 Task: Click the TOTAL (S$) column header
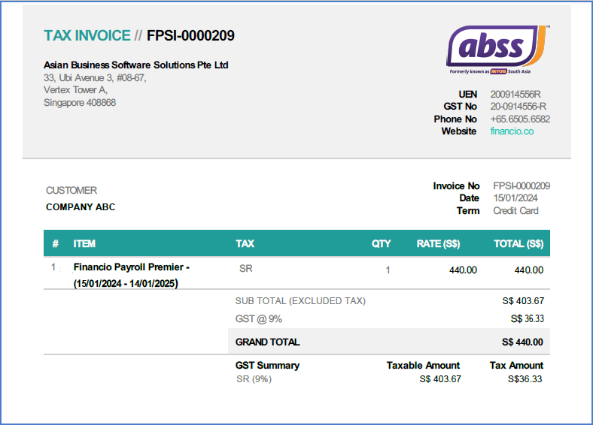(x=519, y=244)
